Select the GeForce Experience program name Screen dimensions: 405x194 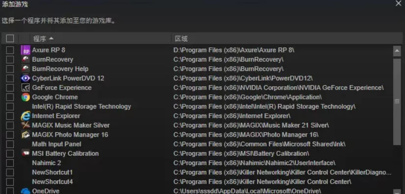point(62,88)
